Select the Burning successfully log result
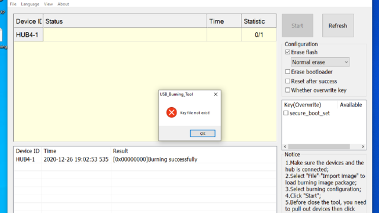This screenshot has width=379, height=213. point(155,159)
